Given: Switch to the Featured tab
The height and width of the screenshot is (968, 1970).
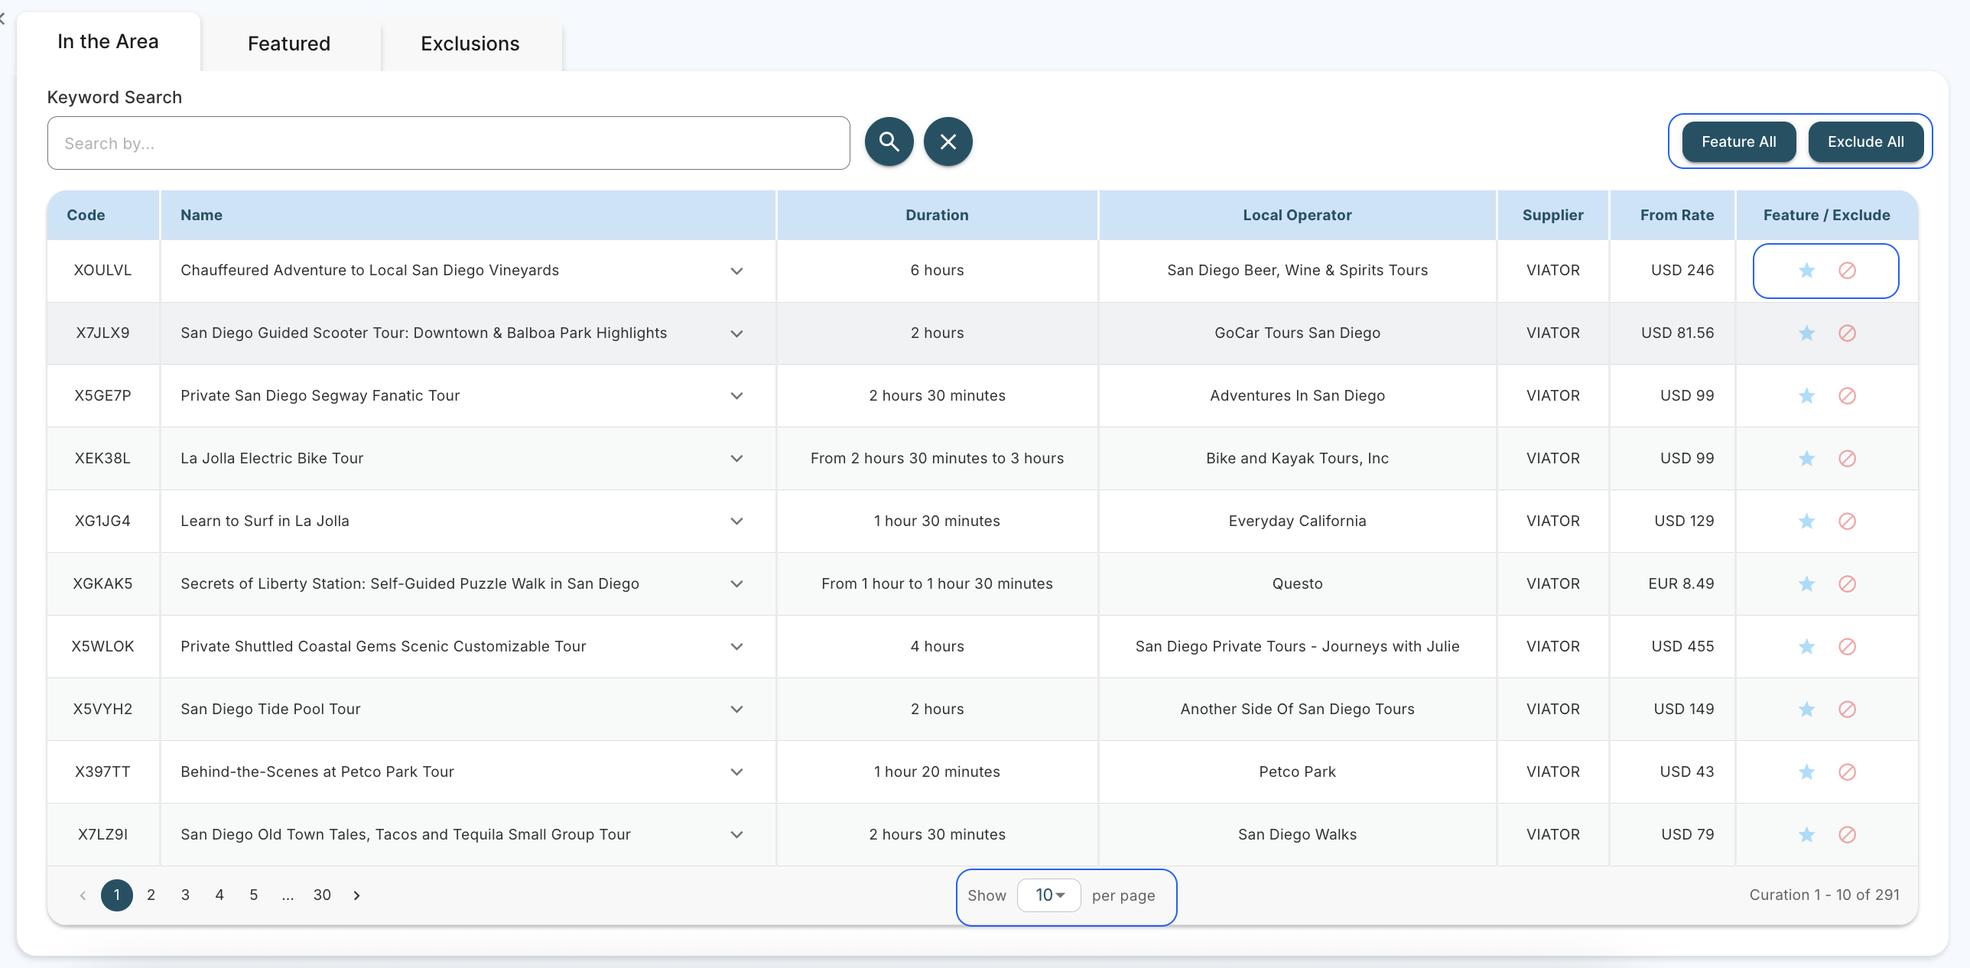Looking at the screenshot, I should [289, 44].
